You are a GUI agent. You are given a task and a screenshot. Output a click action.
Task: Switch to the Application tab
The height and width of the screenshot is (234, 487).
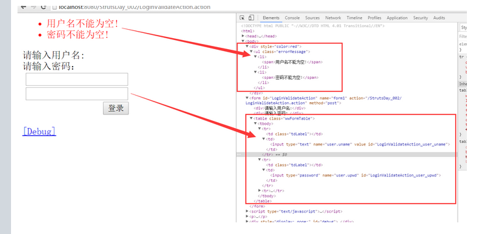click(397, 18)
